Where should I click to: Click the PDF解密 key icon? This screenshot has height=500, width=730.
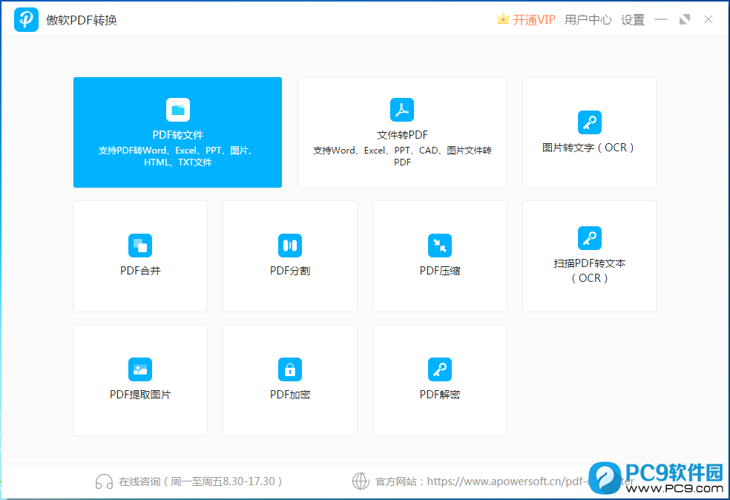tap(440, 369)
